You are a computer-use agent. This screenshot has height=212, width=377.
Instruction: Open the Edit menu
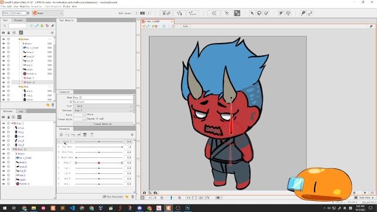9,6
